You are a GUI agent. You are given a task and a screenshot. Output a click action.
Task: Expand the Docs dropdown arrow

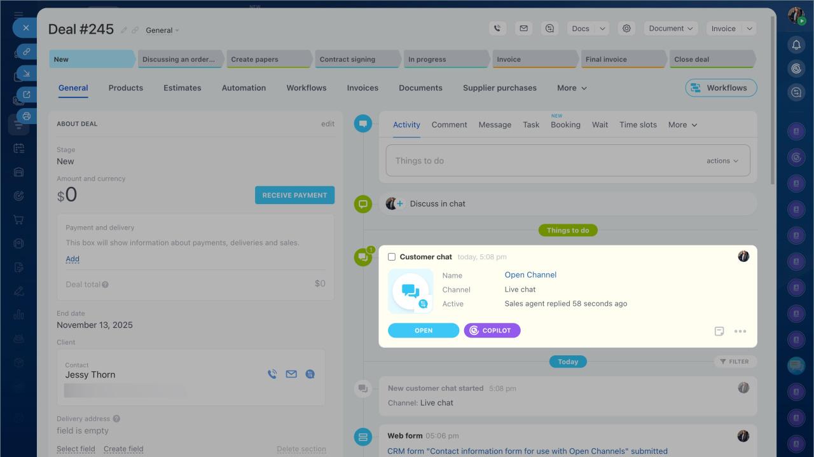click(x=602, y=29)
